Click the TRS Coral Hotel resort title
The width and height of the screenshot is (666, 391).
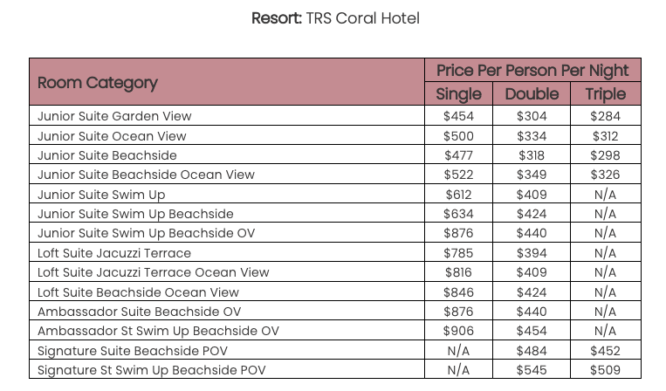335,18
